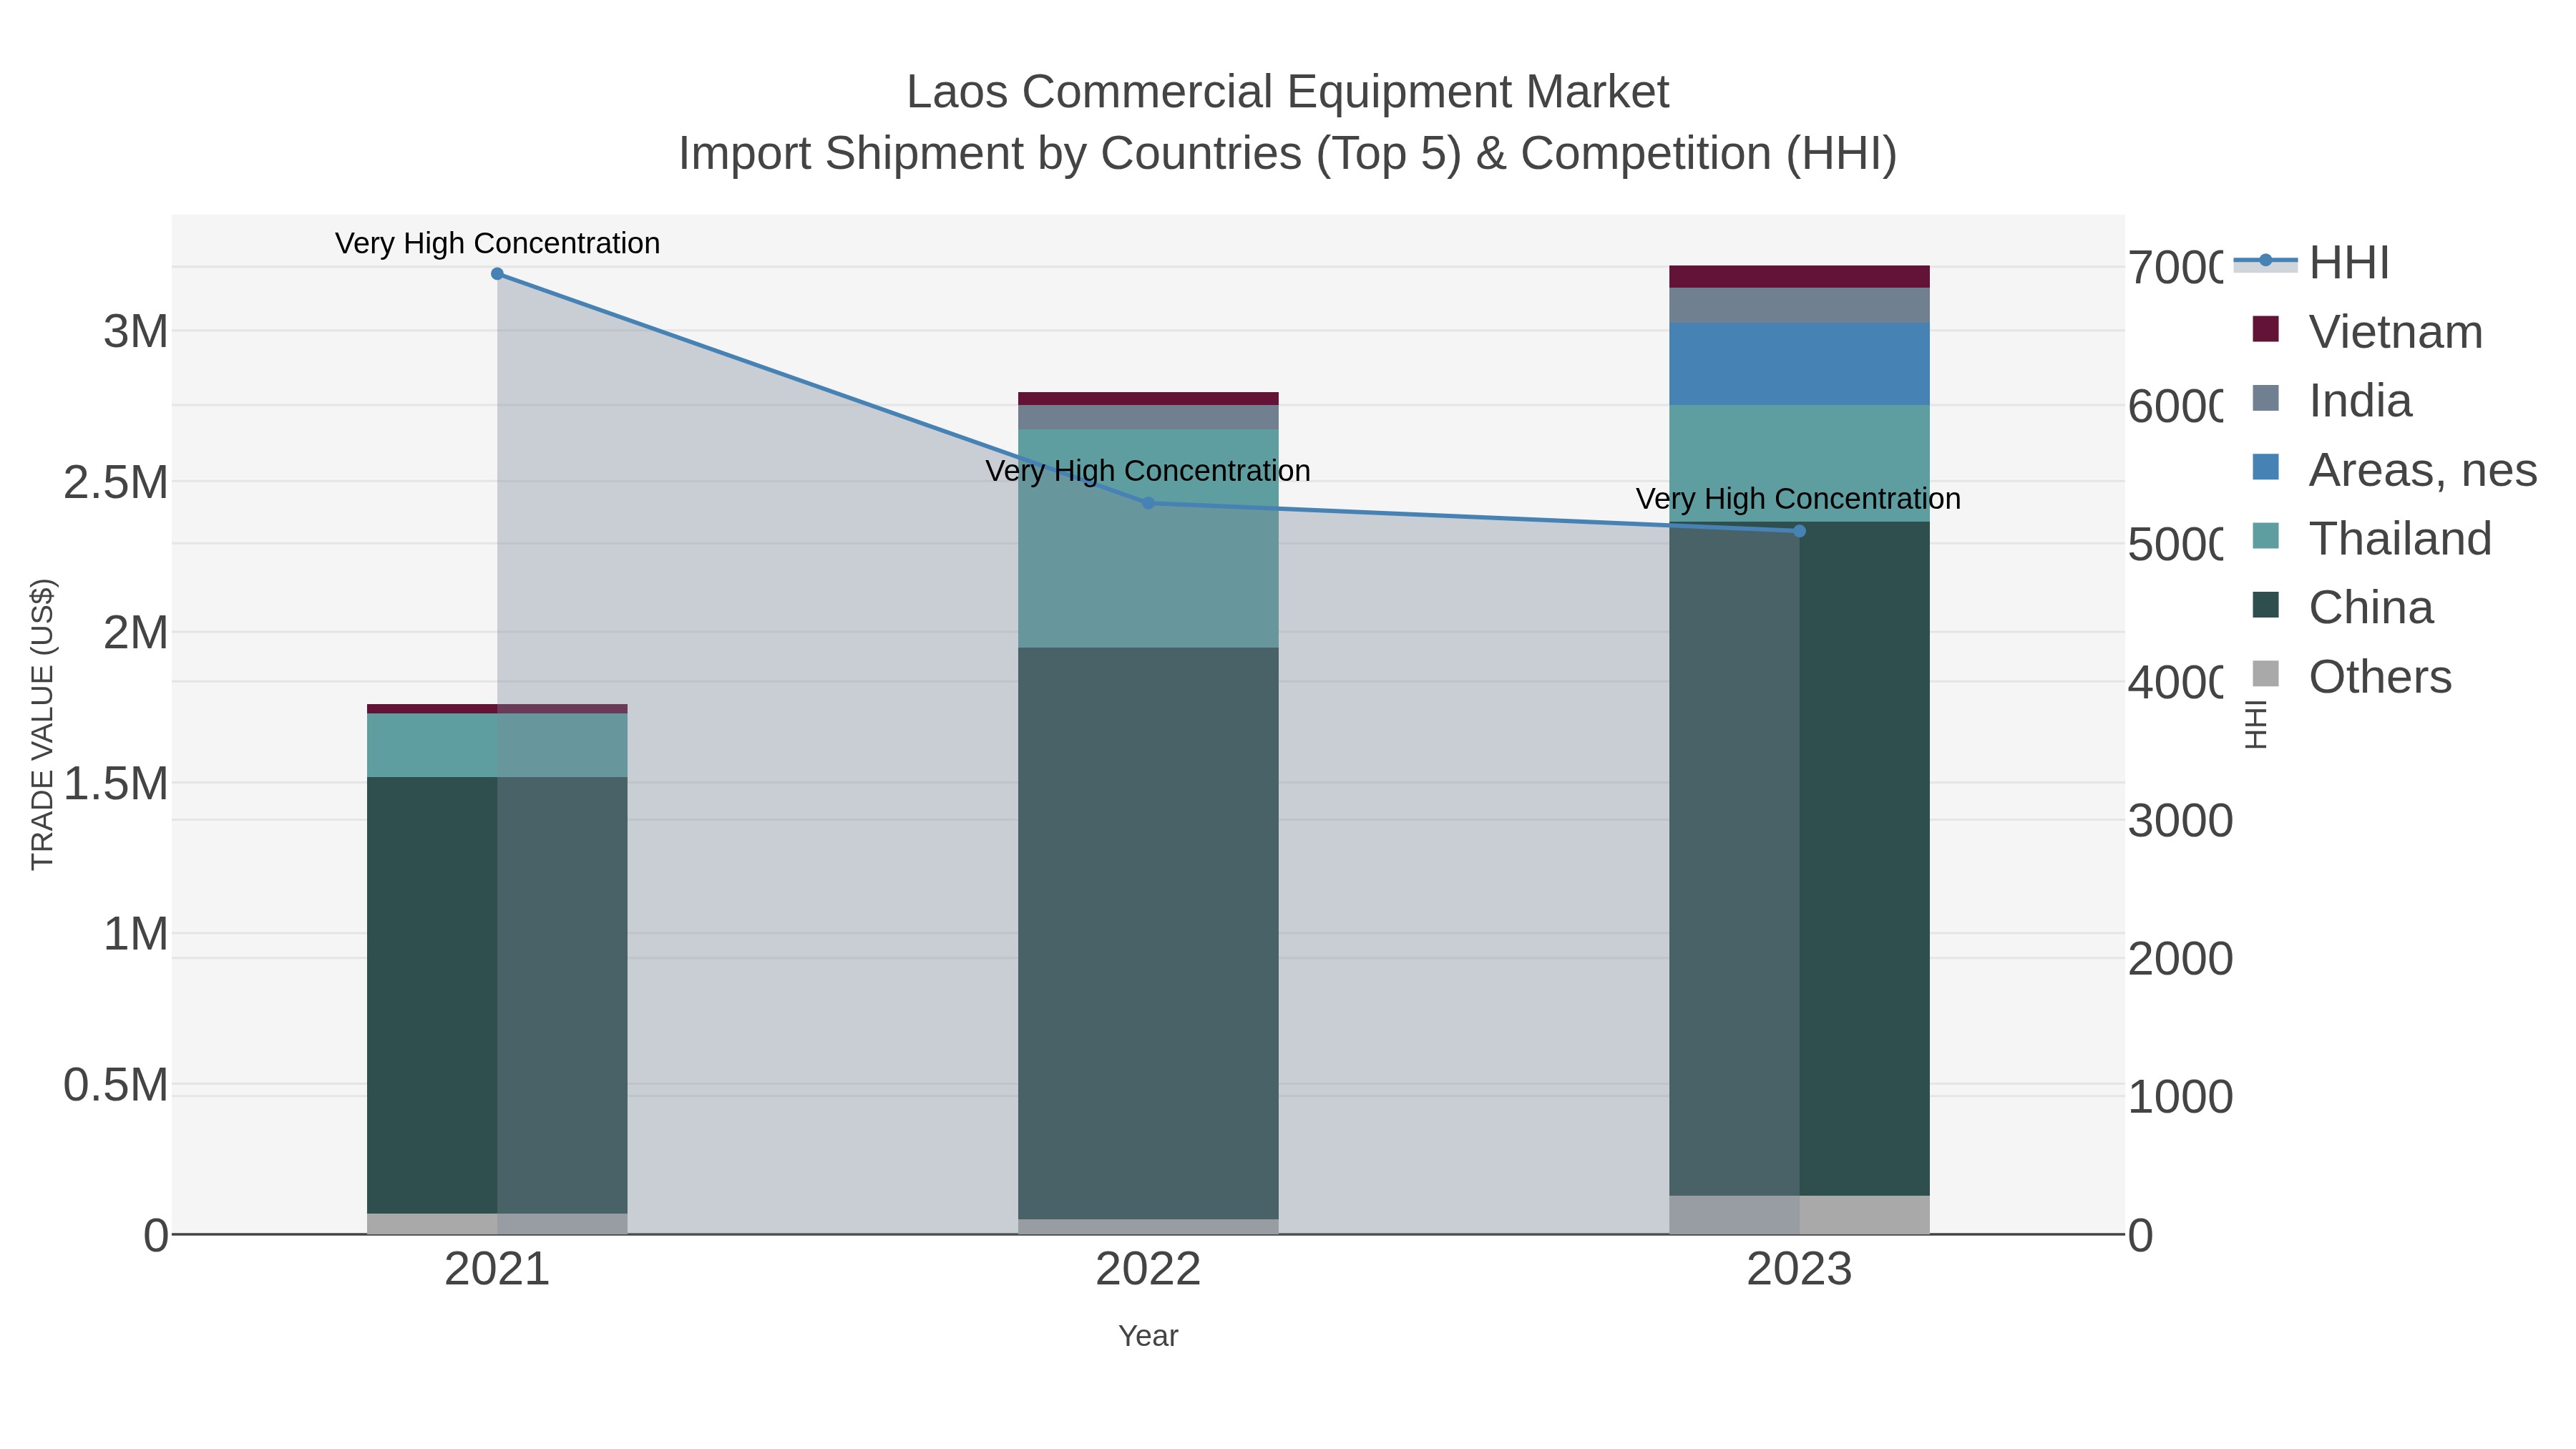Toggle India series in legend
Viewport: 2576px width, 1449px height.
pyautogui.click(x=2332, y=401)
